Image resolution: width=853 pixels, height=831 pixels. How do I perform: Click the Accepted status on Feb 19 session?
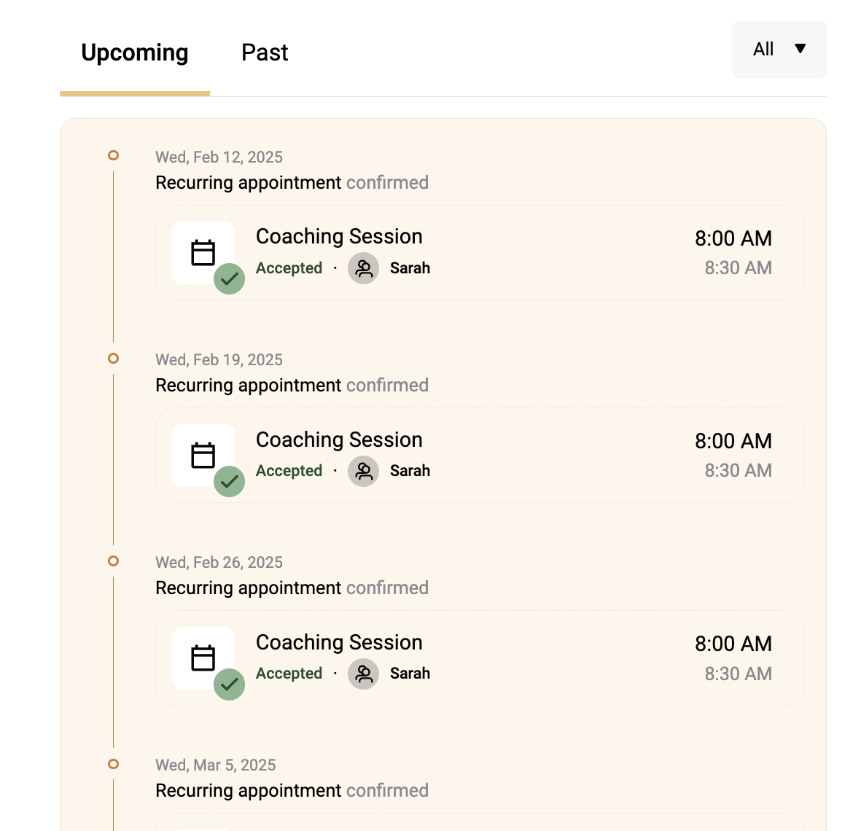289,471
